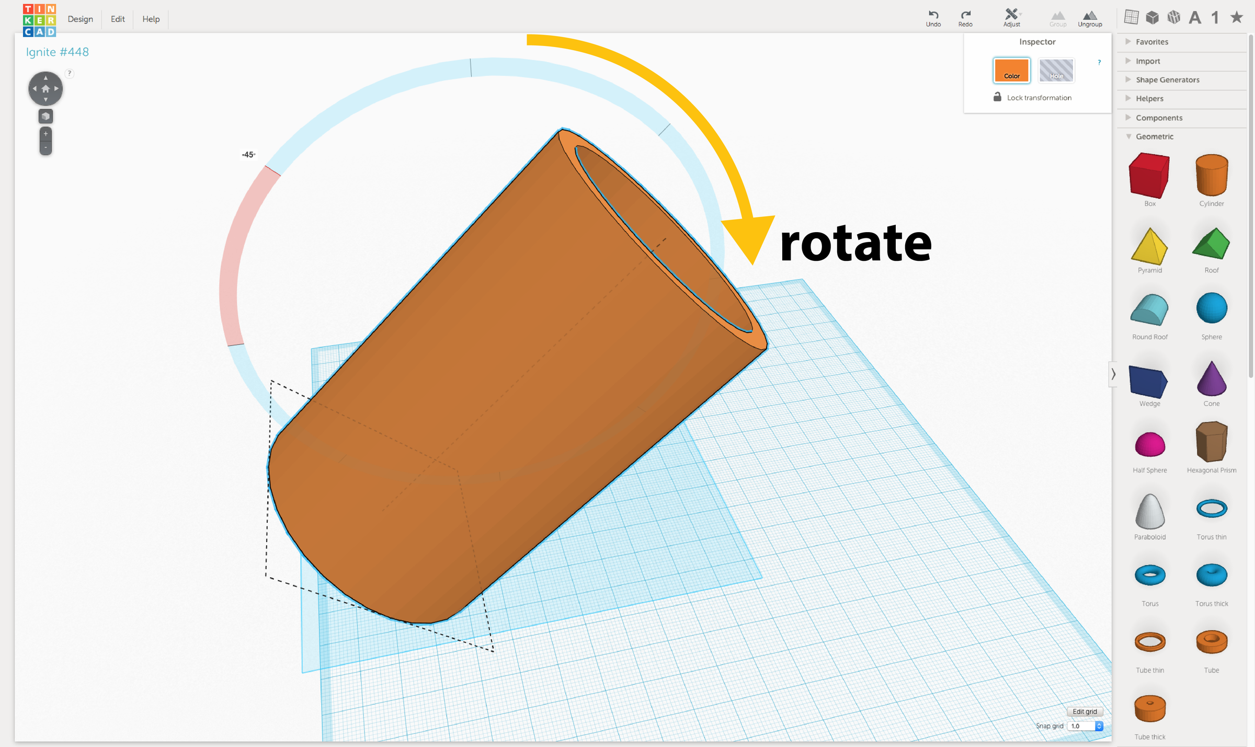
Task: Toggle the perspective cube view button
Action: pos(45,116)
